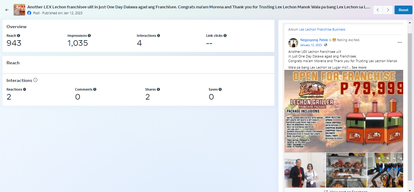Show info tooltip for Reactions
The height and width of the screenshot is (192, 414).
(24, 89)
